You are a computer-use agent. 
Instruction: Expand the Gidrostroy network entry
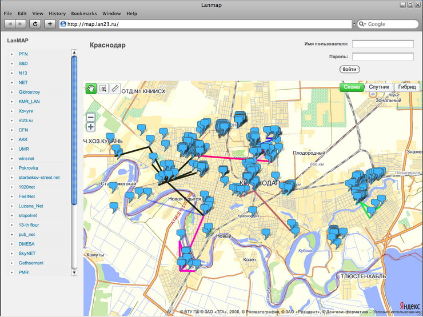click(x=11, y=92)
